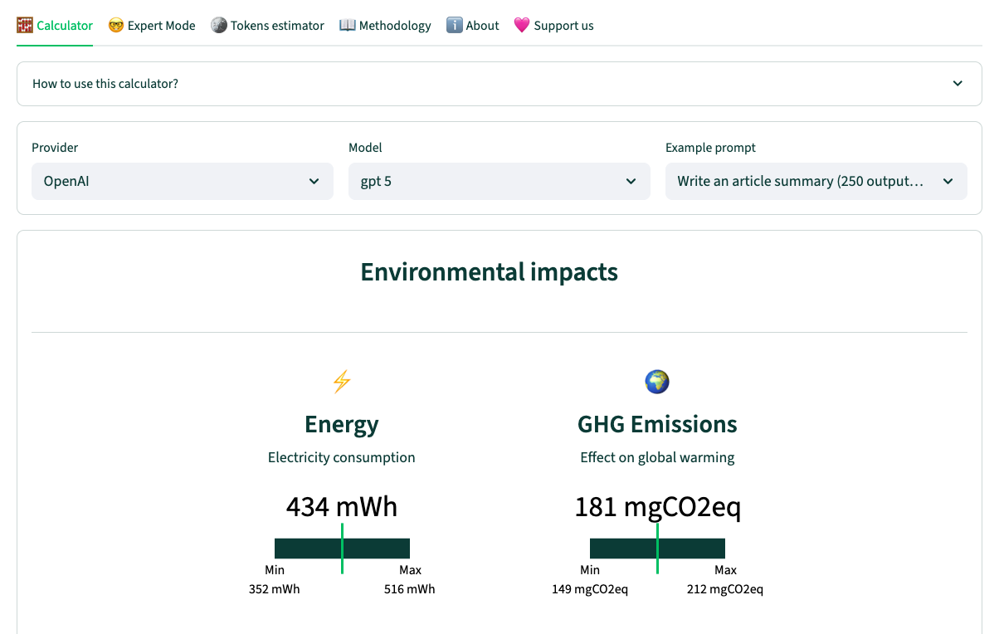999x634 pixels.
Task: Open the Example prompt dropdown
Action: tap(816, 181)
